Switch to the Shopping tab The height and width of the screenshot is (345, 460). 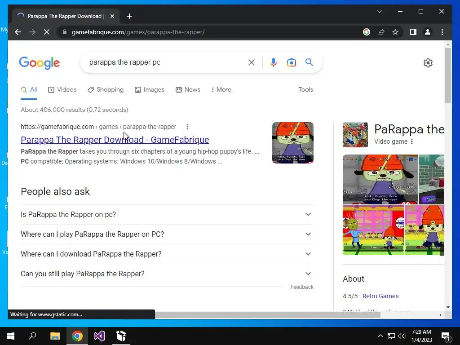coord(106,90)
